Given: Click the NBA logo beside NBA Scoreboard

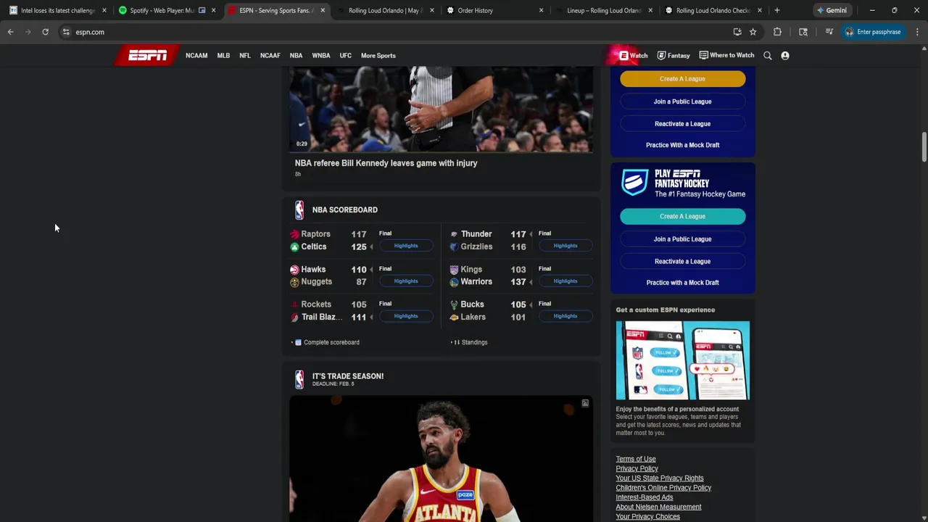Looking at the screenshot, I should tap(299, 210).
